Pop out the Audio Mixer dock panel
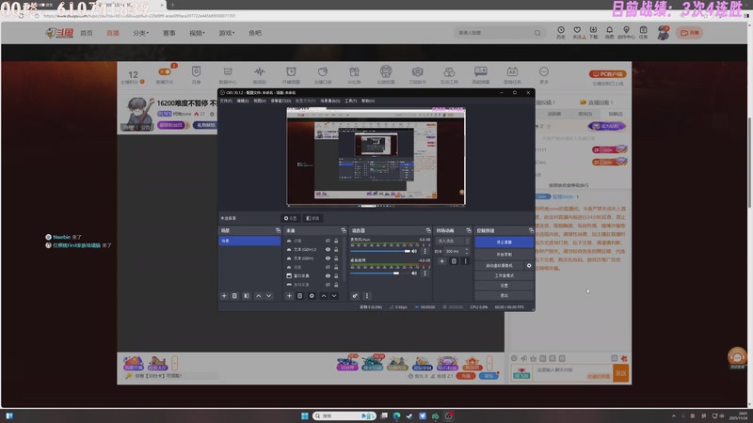 pos(428,230)
